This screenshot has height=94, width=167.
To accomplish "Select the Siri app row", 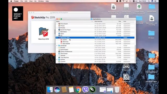I will pyautogui.click(x=95, y=36).
